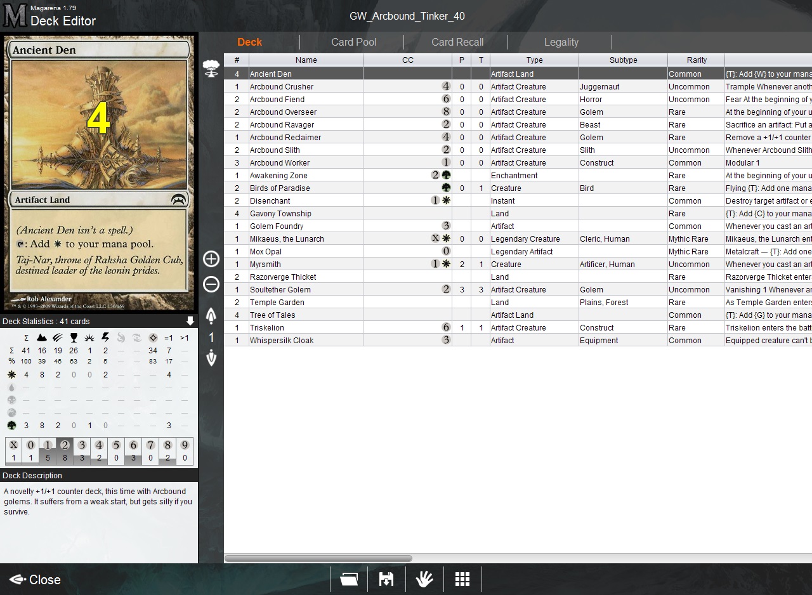Screen dimensions: 812x595
Task: Sort table by P column header
Action: pos(461,60)
